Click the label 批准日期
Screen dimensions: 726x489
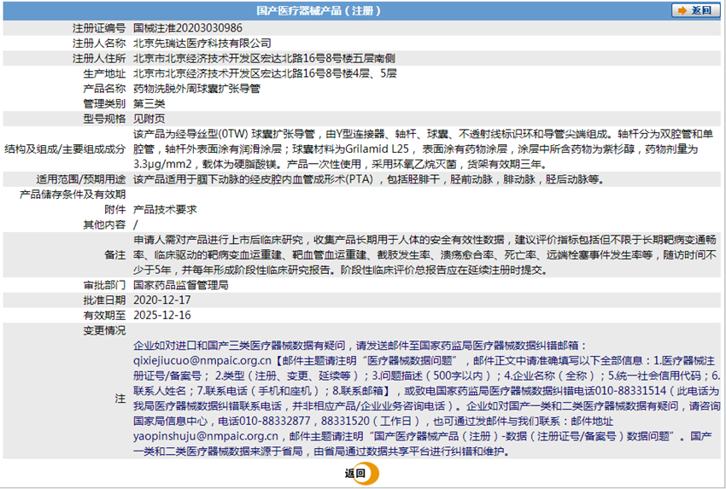pyautogui.click(x=104, y=300)
